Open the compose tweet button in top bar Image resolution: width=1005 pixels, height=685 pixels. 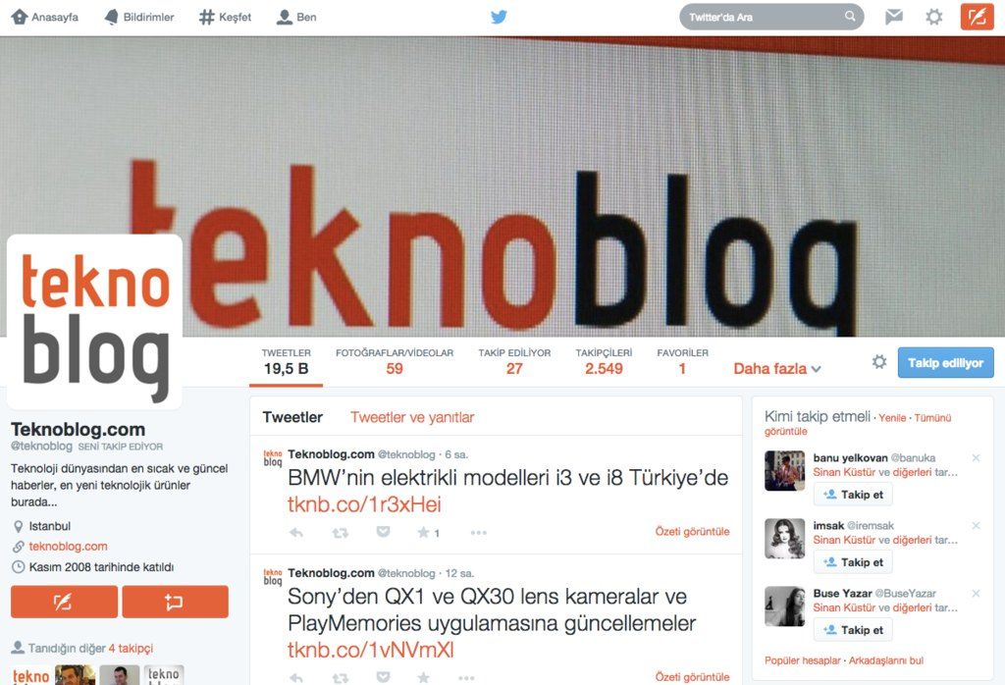click(x=977, y=17)
